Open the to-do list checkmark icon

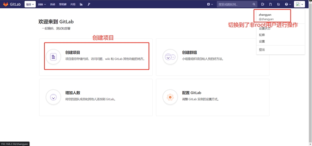[278, 4]
